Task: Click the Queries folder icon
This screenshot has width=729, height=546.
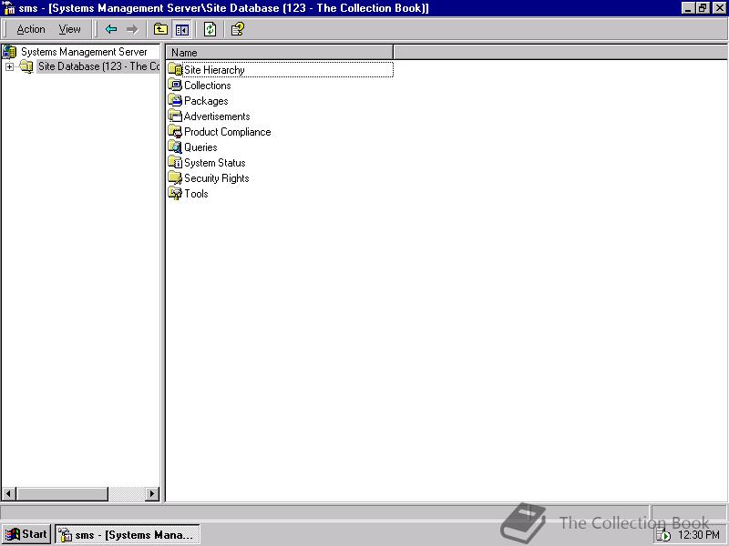Action: click(x=175, y=147)
